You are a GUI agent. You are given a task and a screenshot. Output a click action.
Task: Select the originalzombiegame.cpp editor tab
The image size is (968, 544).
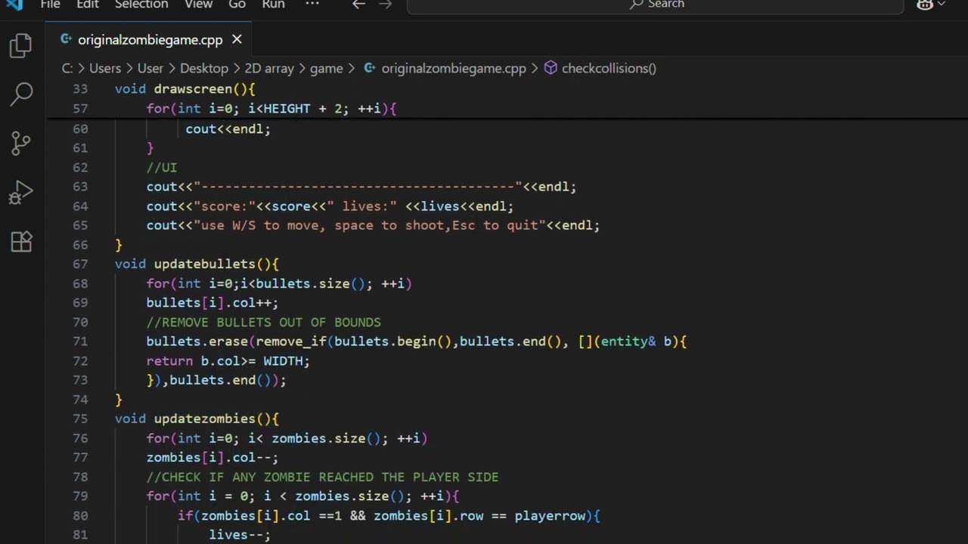point(150,39)
